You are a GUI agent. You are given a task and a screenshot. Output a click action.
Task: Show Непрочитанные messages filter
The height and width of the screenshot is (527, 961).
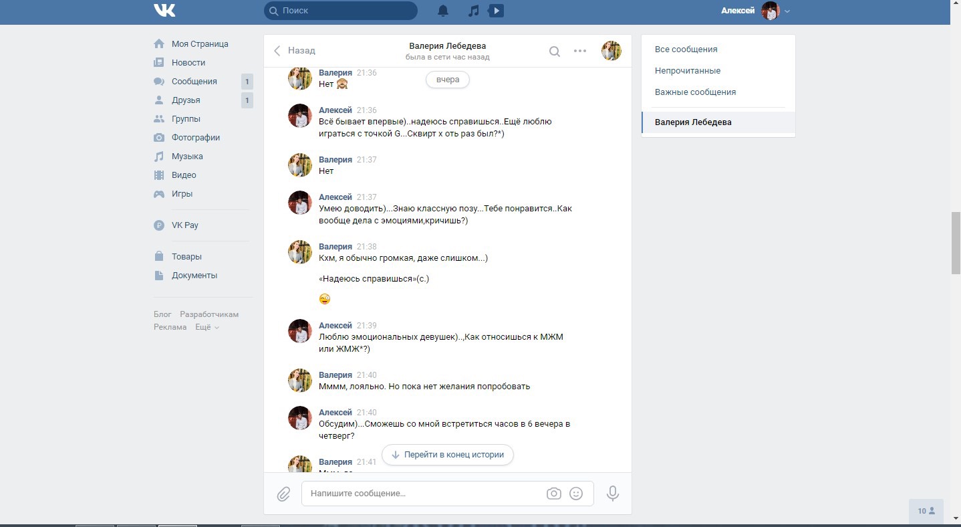pyautogui.click(x=688, y=71)
